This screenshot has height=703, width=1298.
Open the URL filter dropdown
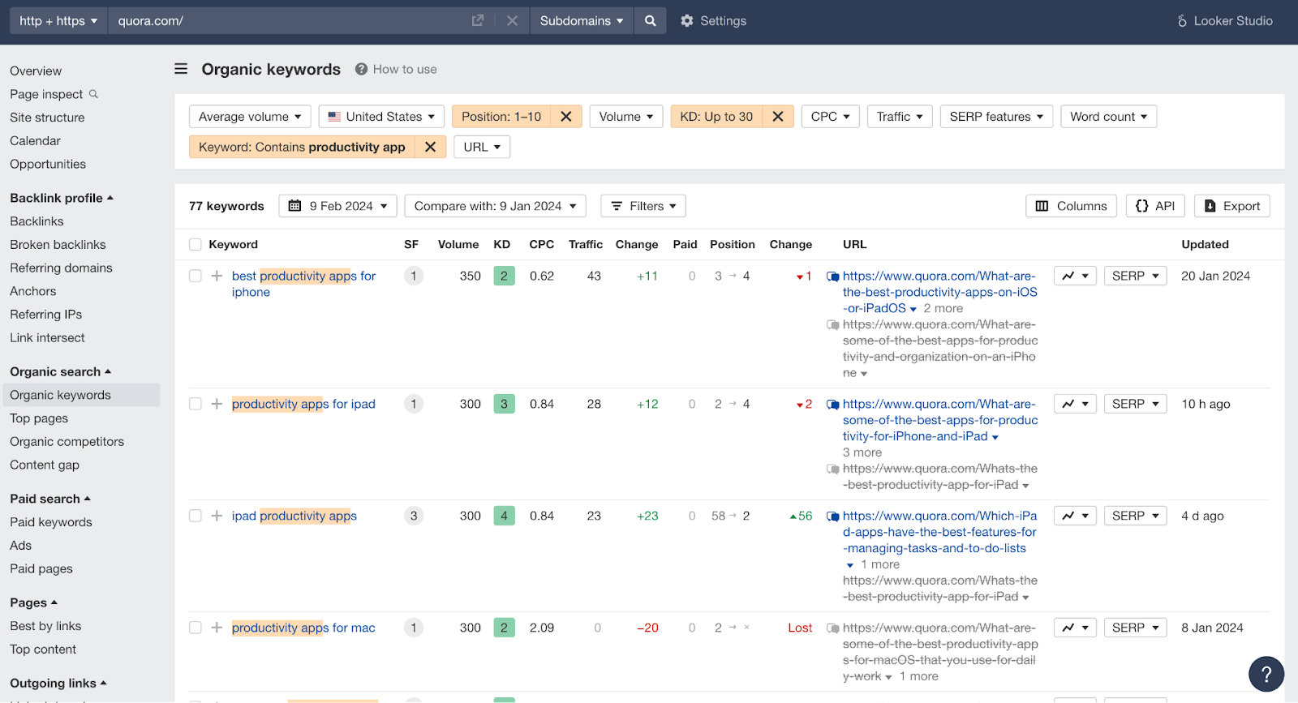482,147
